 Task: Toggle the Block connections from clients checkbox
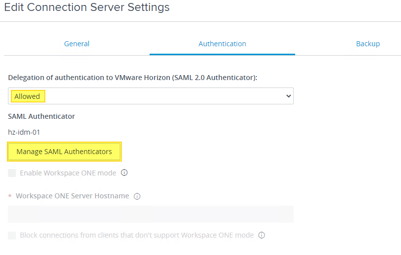pyautogui.click(x=12, y=235)
